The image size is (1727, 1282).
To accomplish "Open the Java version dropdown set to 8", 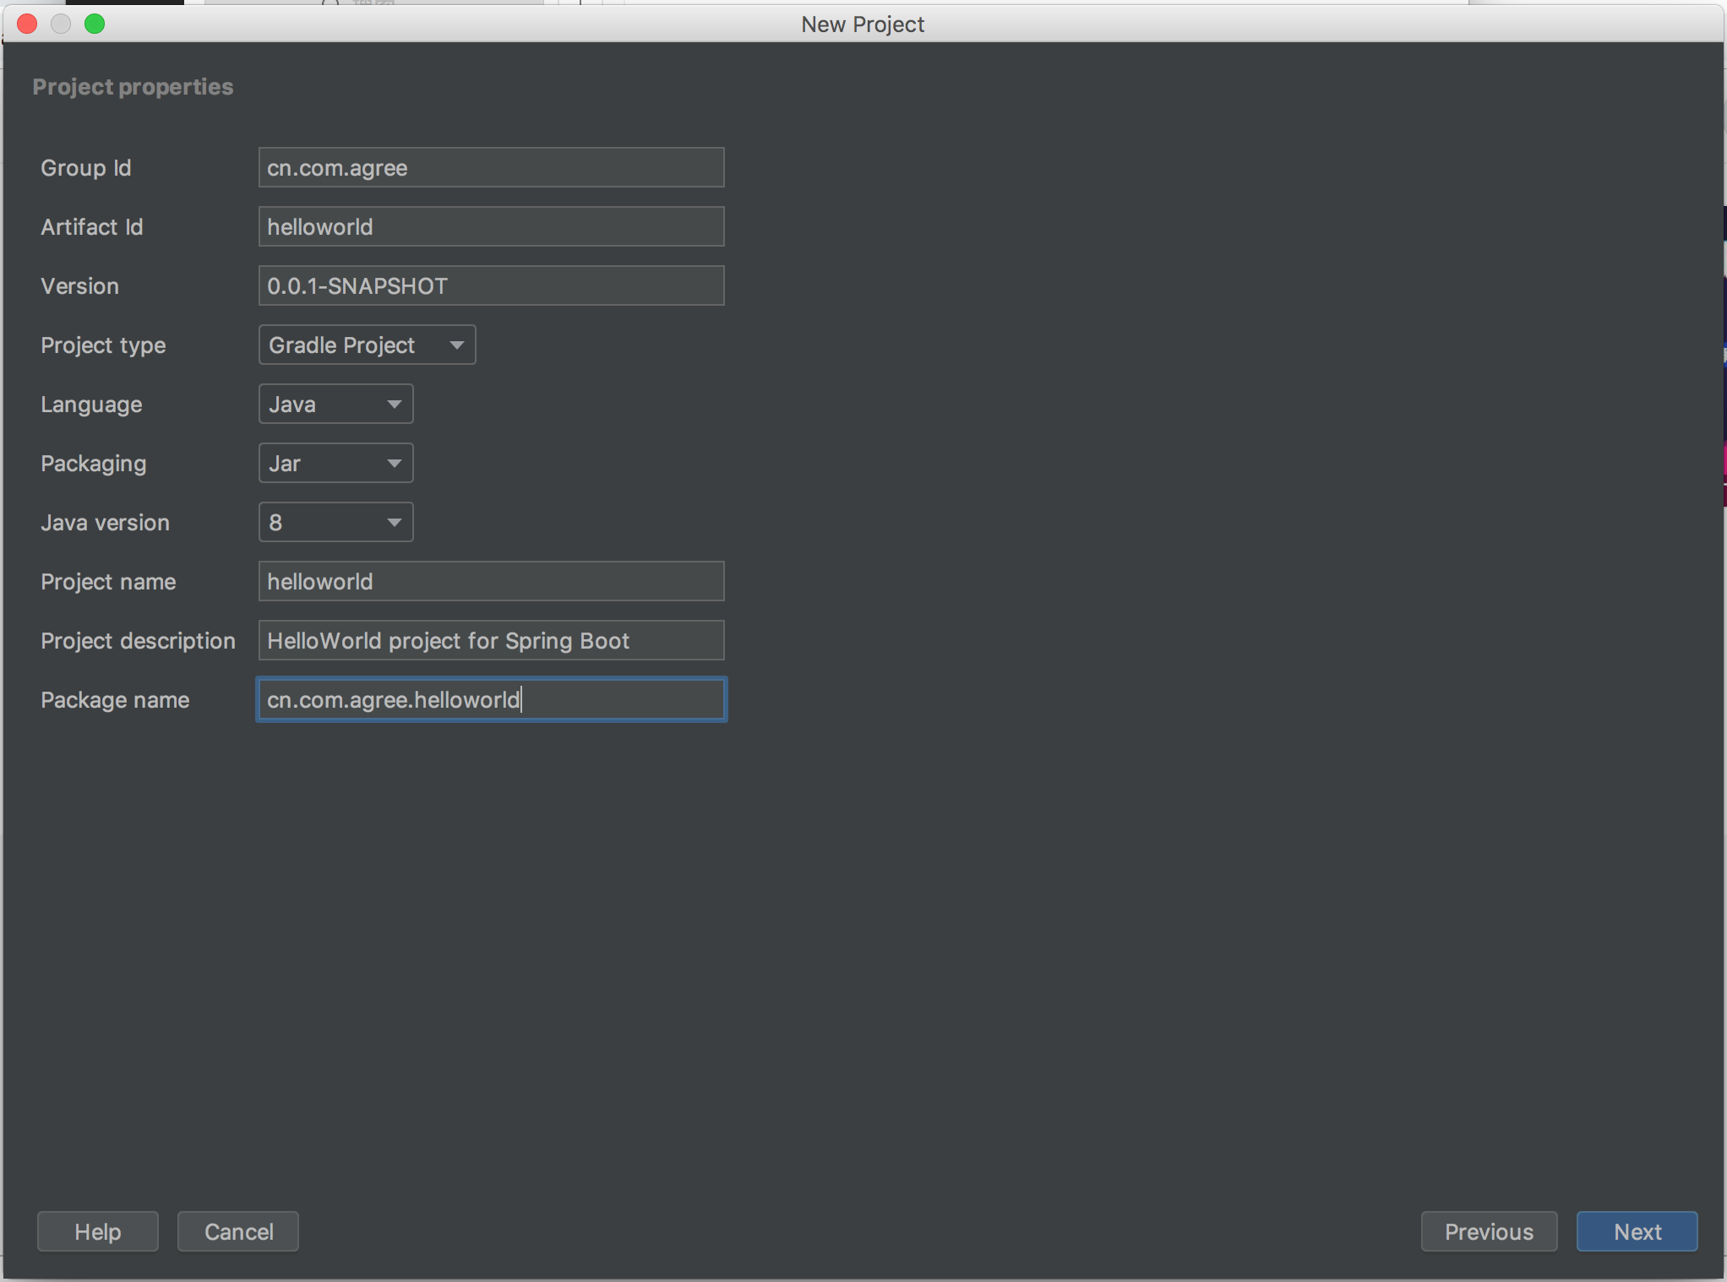I will tap(335, 522).
